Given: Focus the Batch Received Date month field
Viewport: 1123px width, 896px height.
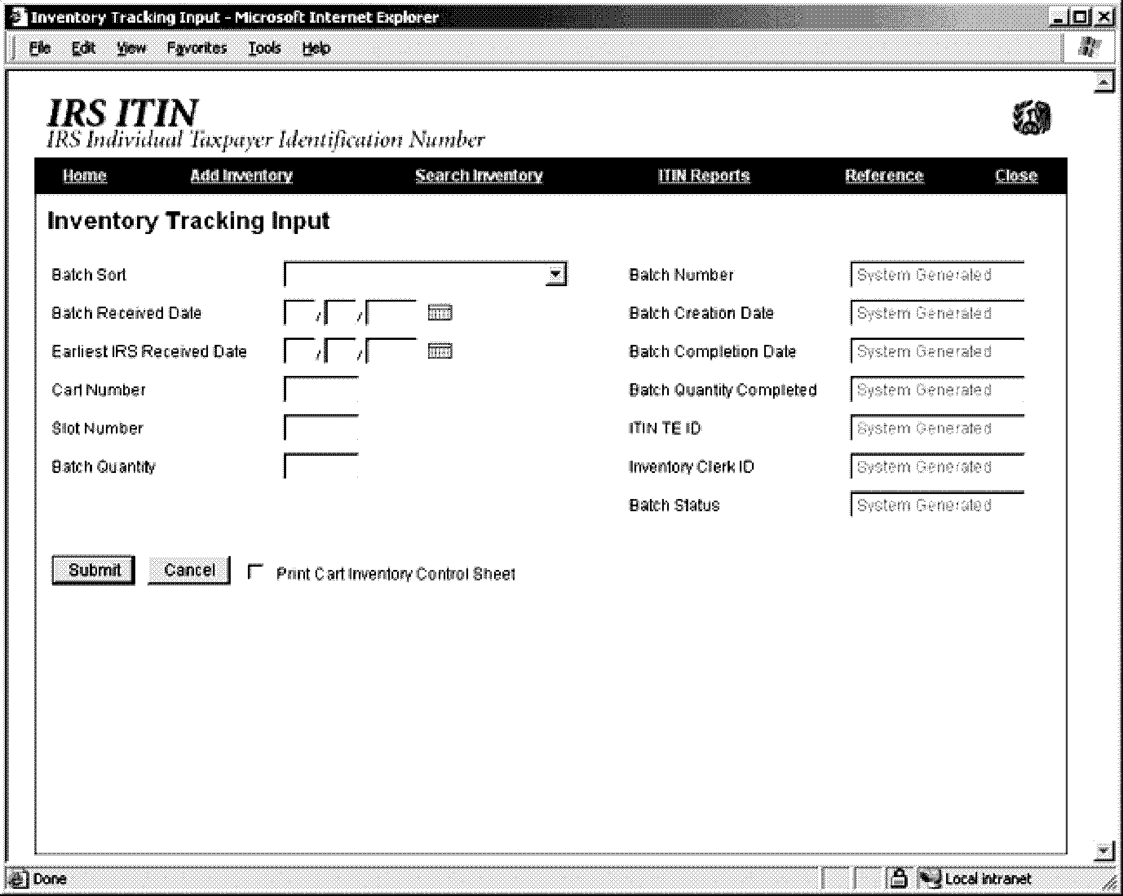Looking at the screenshot, I should 299,313.
